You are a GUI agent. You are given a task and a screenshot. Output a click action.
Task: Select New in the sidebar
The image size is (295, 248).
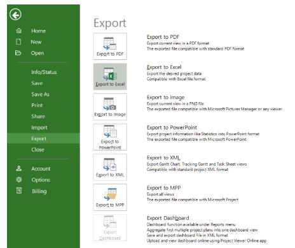[x=36, y=42]
